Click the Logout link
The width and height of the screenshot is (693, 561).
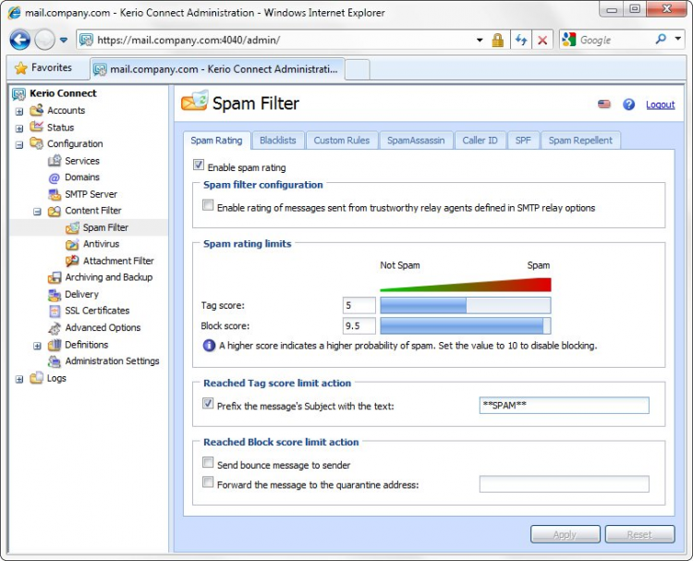(x=661, y=104)
